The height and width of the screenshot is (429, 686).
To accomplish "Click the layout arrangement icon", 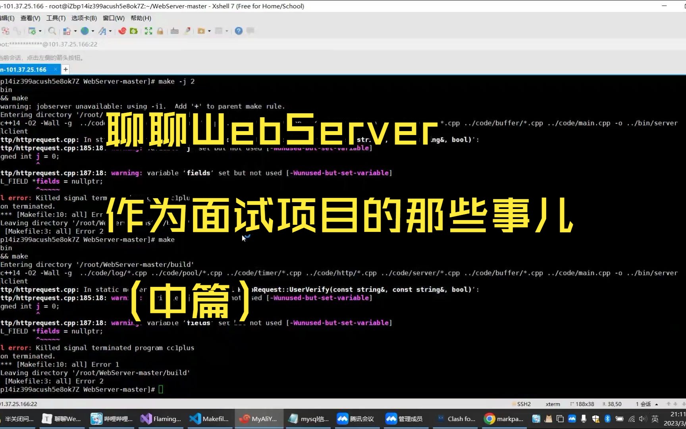I will 67,31.
